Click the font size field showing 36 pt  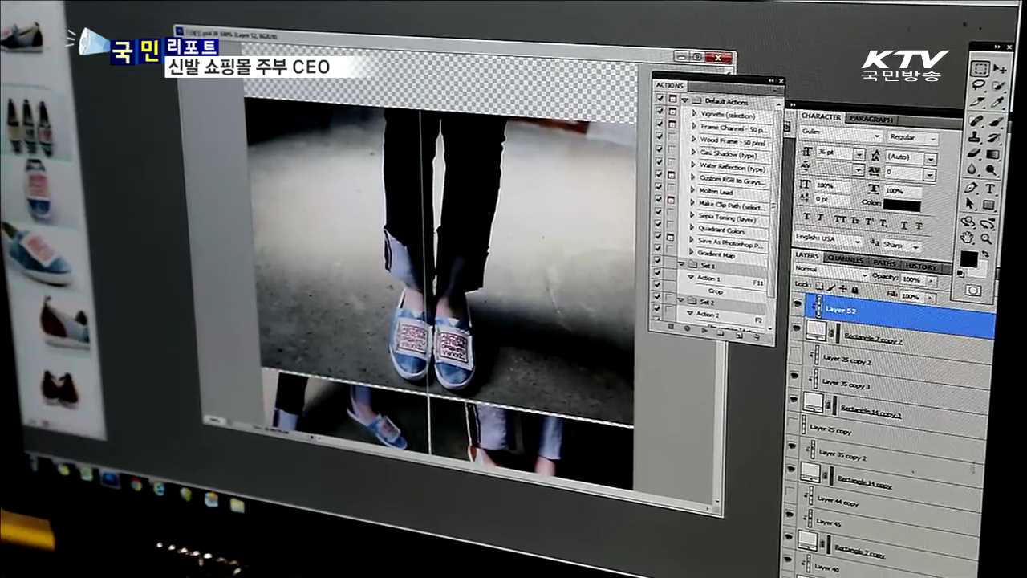[830, 153]
